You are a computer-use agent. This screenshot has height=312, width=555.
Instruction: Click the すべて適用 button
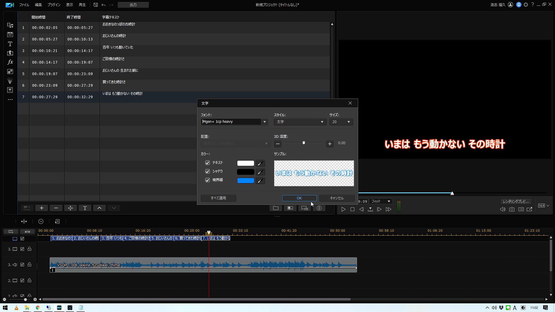coord(218,198)
